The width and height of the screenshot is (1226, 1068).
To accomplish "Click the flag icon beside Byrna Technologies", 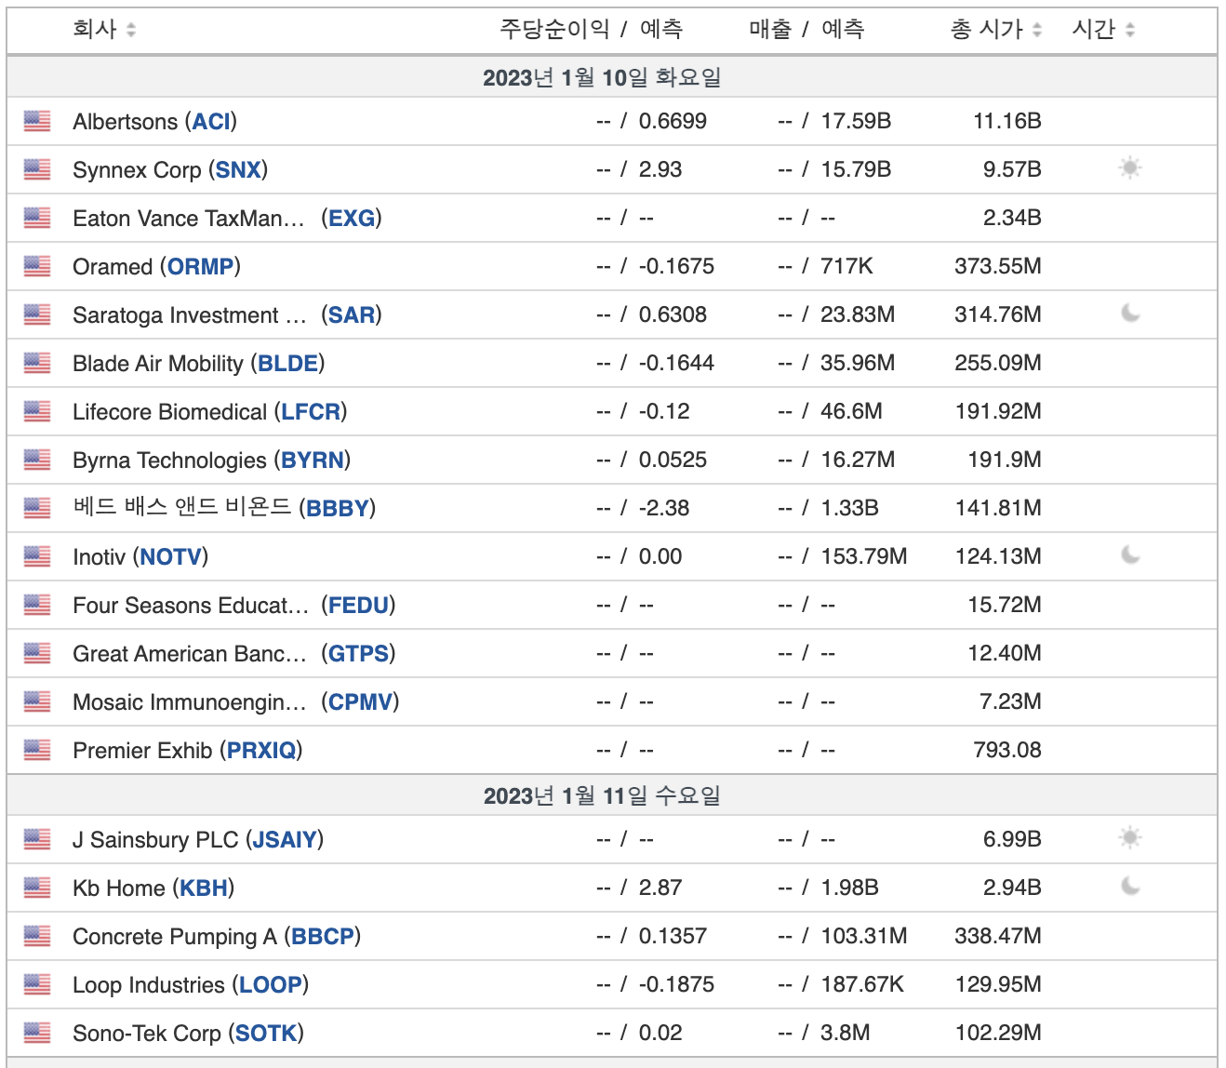I will 37,460.
